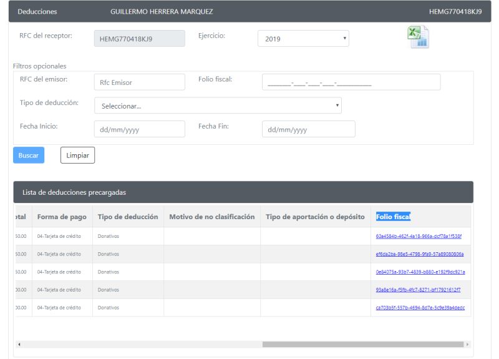Open folio link starting with 93a8e16a

(x=418, y=290)
